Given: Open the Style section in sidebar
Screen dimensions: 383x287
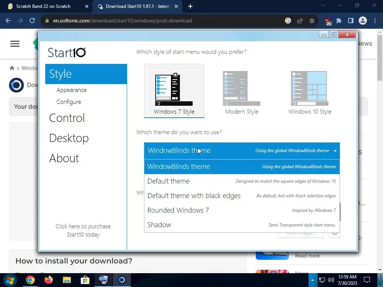Looking at the screenshot, I should (86, 74).
